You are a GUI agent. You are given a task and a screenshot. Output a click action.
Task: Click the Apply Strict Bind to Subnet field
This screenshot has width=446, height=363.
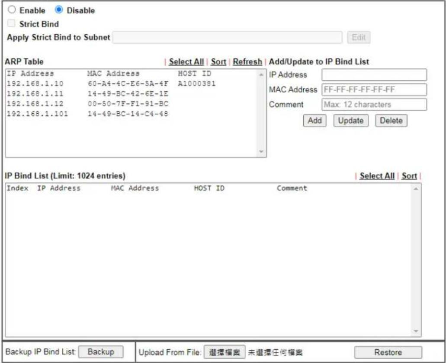[227, 38]
